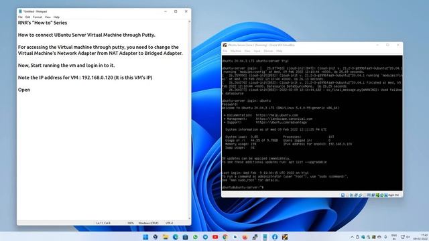This screenshot has width=429, height=241.
Task: Click the IP address 192.168.0.120 in Notepad
Action: click(97, 78)
